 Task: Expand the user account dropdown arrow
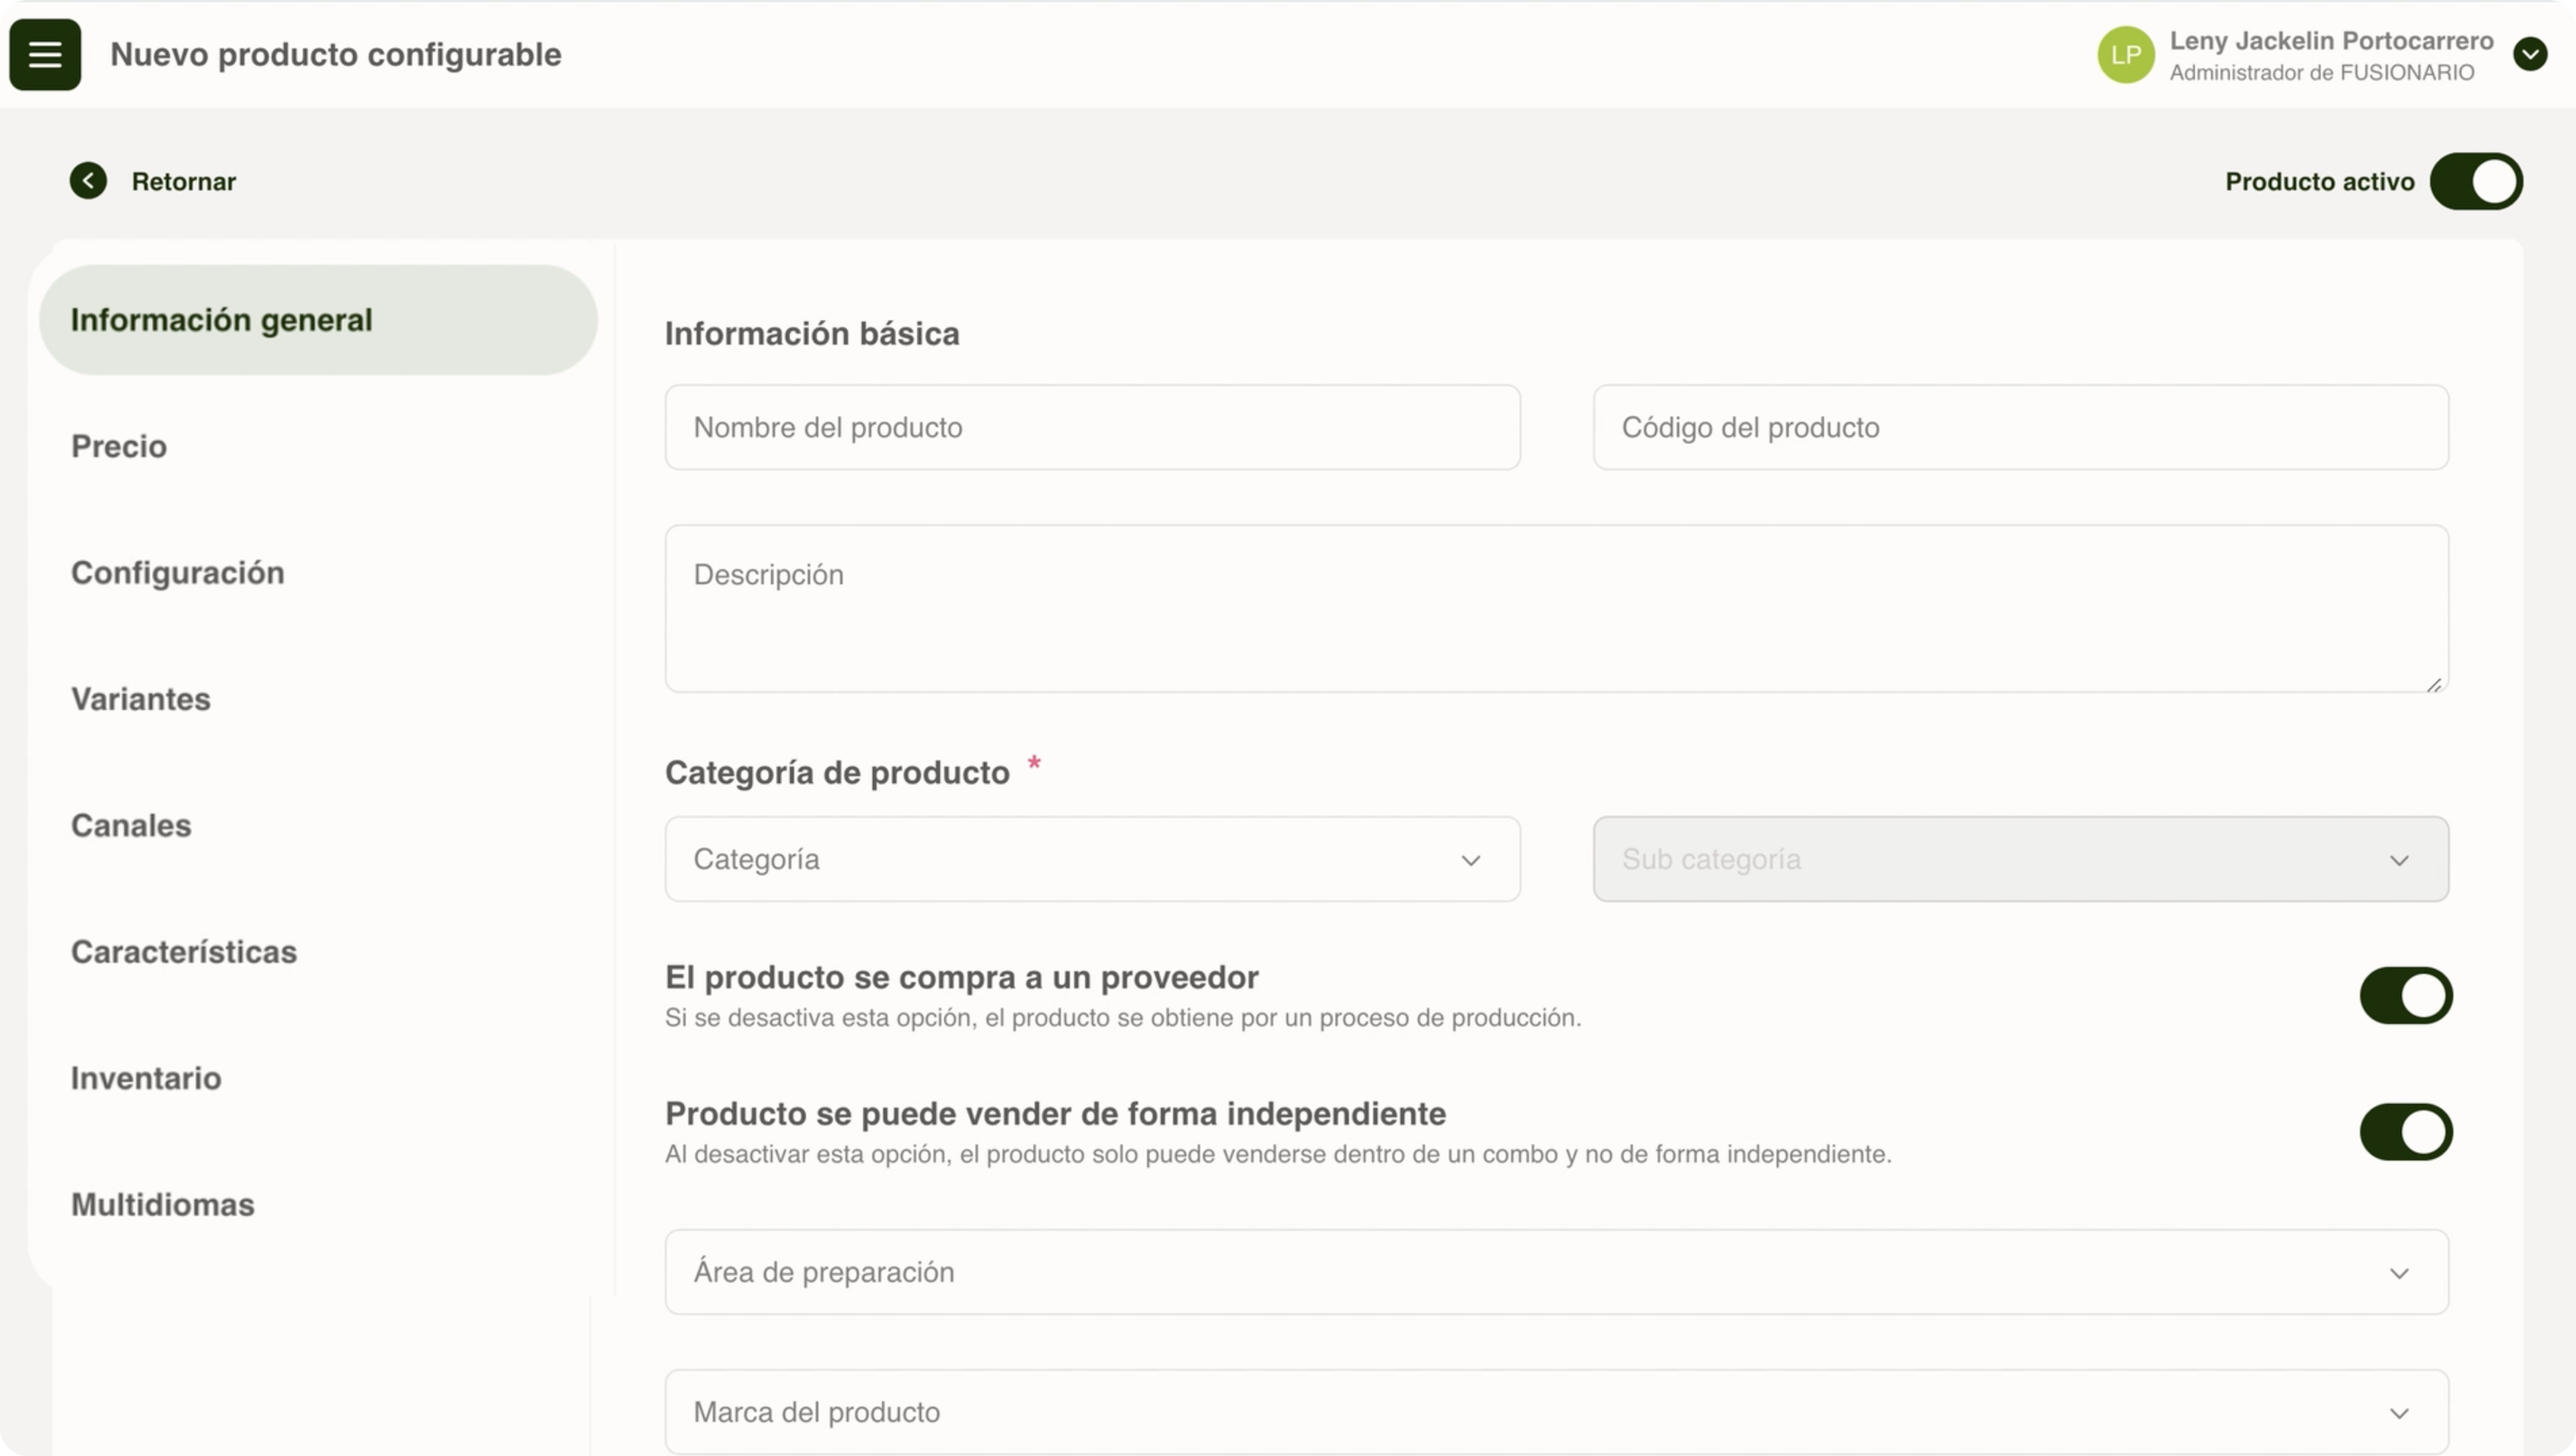(2530, 54)
